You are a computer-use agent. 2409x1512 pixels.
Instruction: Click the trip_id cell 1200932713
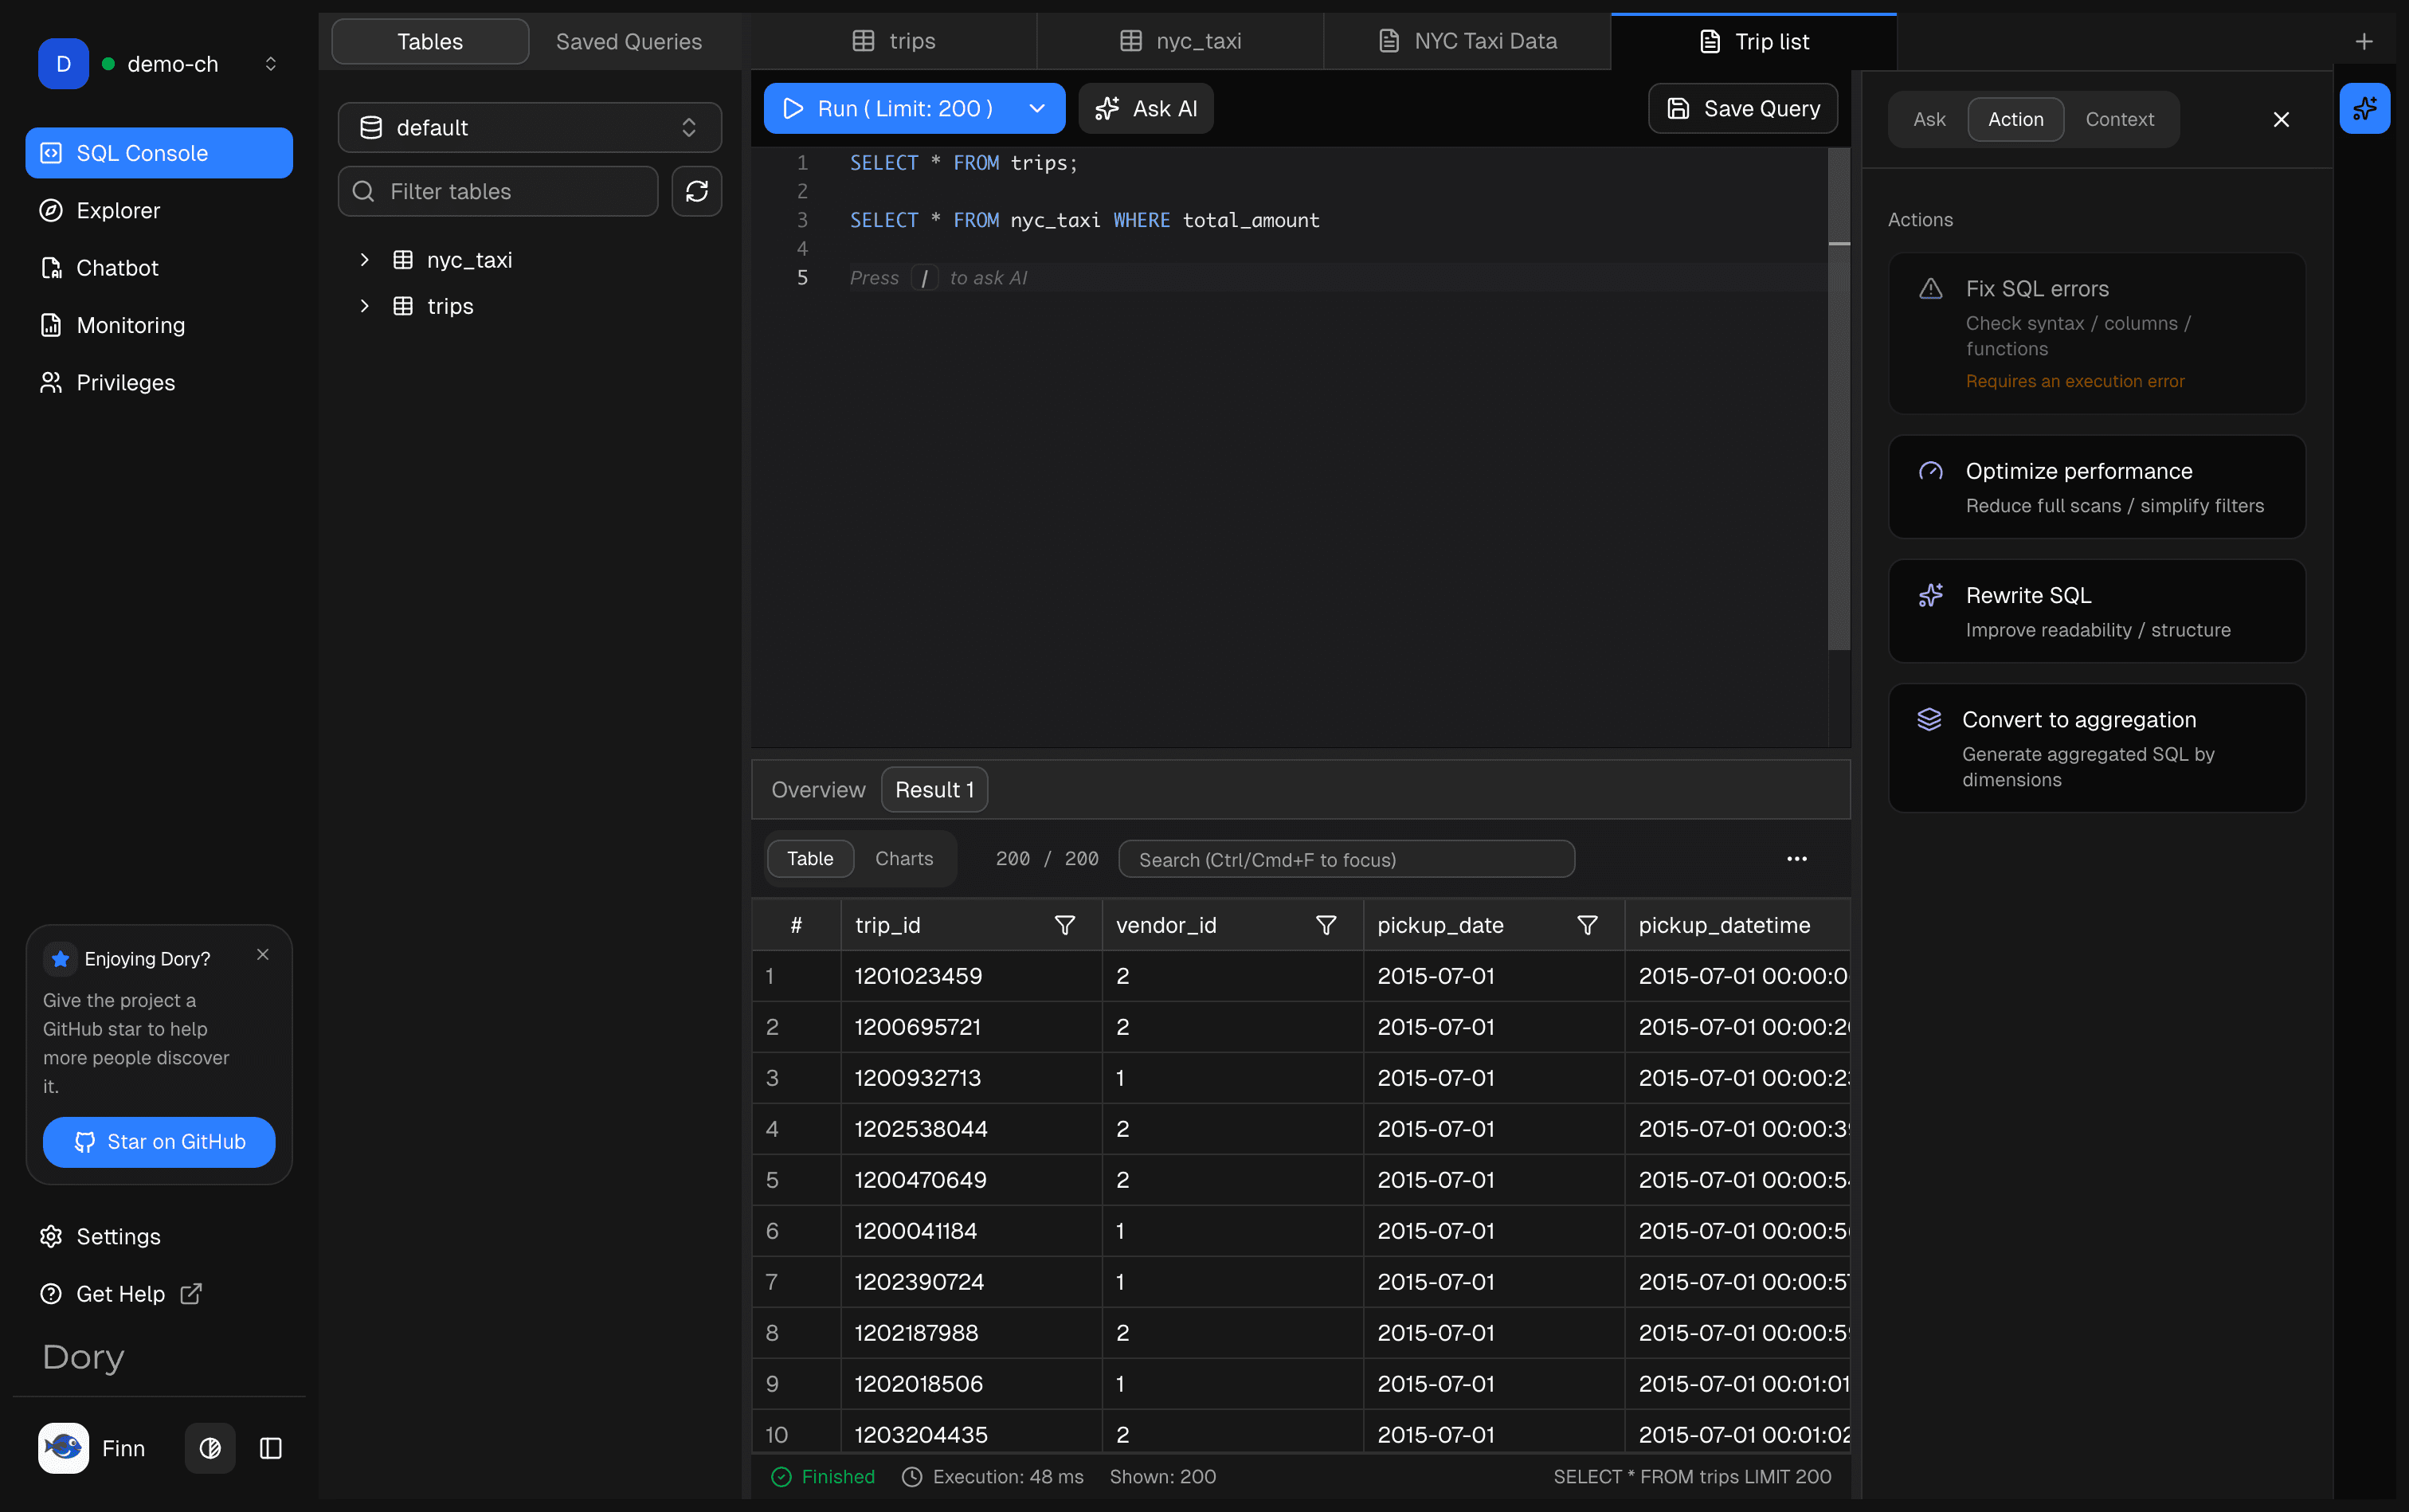[x=971, y=1078]
